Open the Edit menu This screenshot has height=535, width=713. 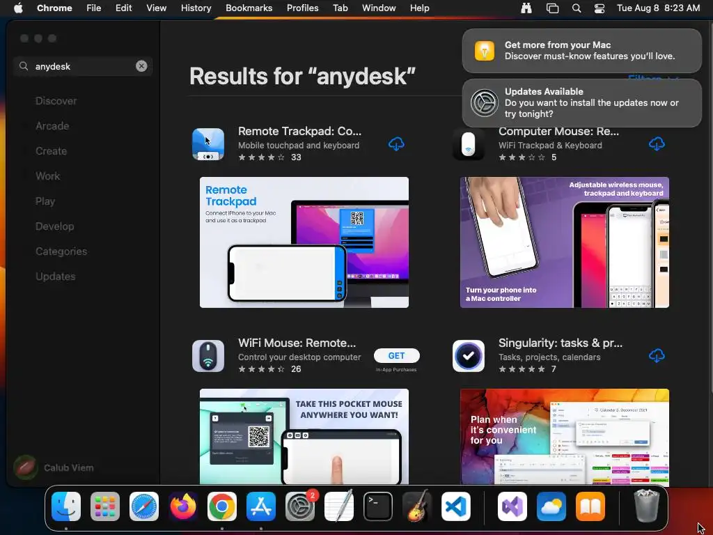(x=124, y=8)
